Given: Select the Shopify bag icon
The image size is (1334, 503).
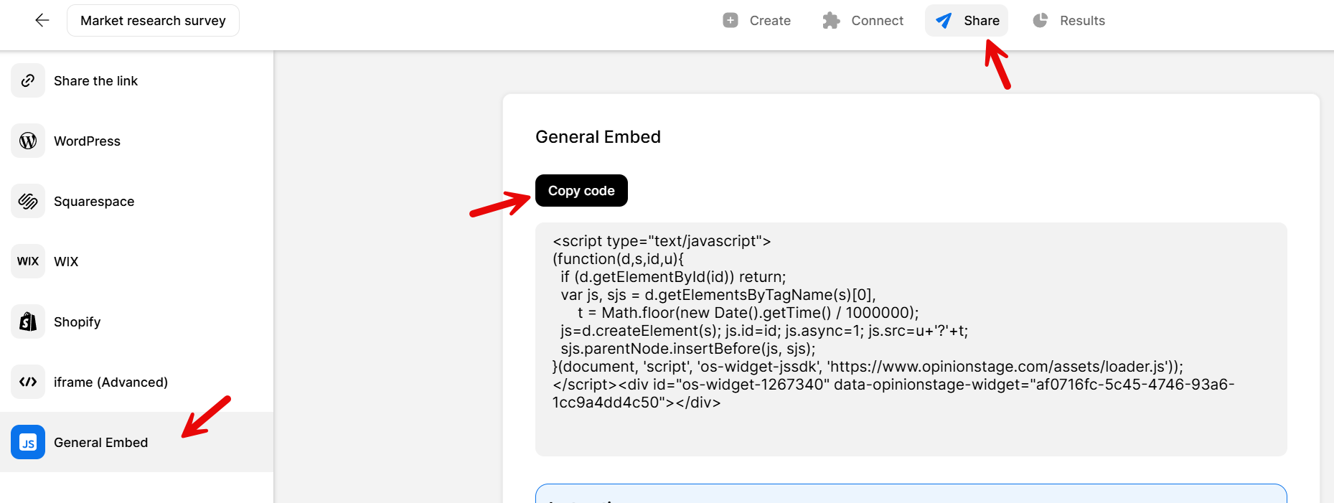Looking at the screenshot, I should point(27,321).
